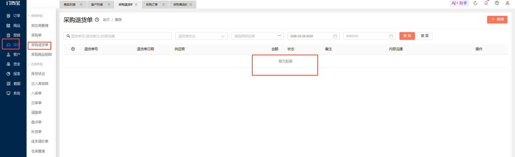Open 入库单 in the submenu

36,93
